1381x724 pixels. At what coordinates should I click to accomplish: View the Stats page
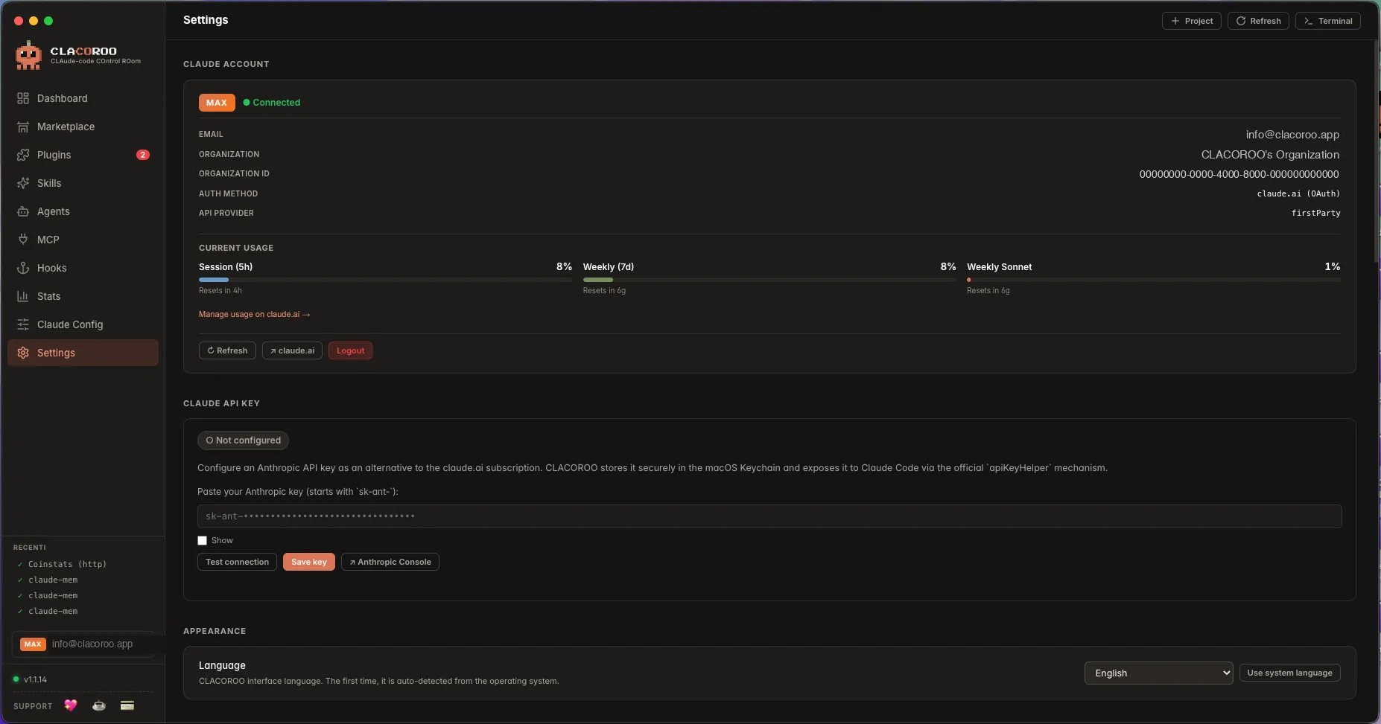(83, 296)
